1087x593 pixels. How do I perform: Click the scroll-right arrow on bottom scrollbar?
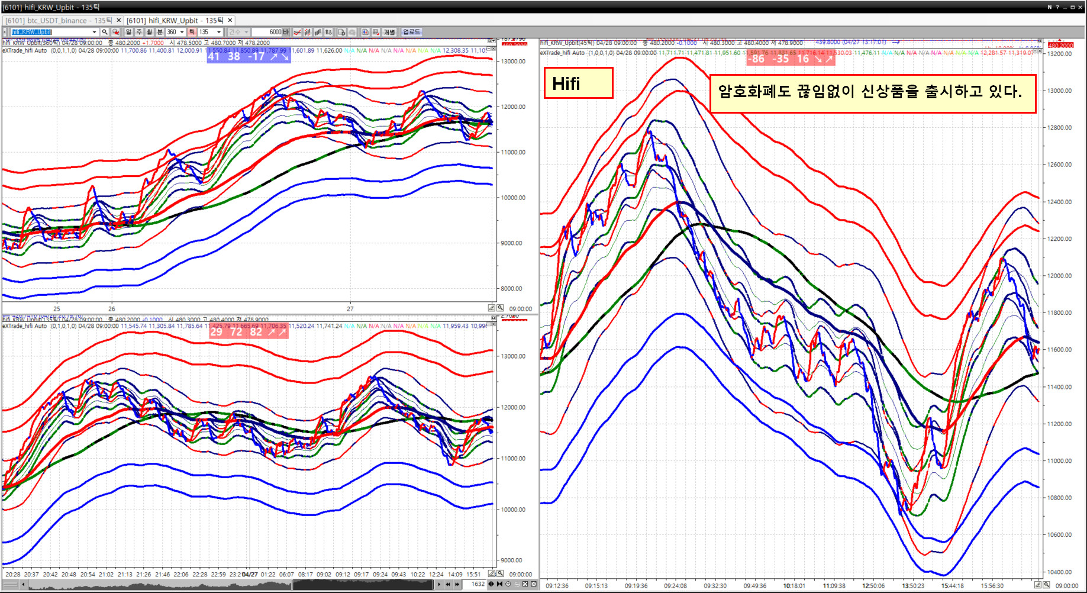point(438,584)
